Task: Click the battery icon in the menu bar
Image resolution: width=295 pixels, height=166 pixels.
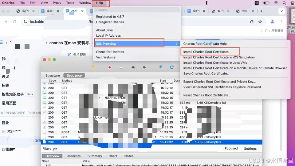Action: [266, 3]
